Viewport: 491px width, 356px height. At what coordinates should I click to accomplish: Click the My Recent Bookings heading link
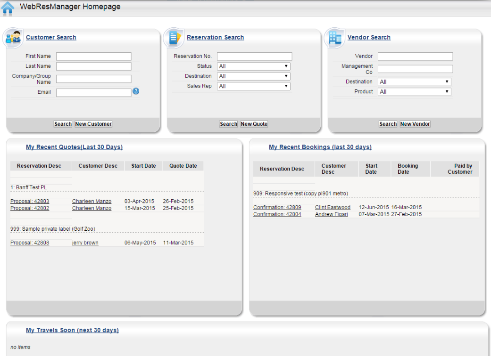320,146
